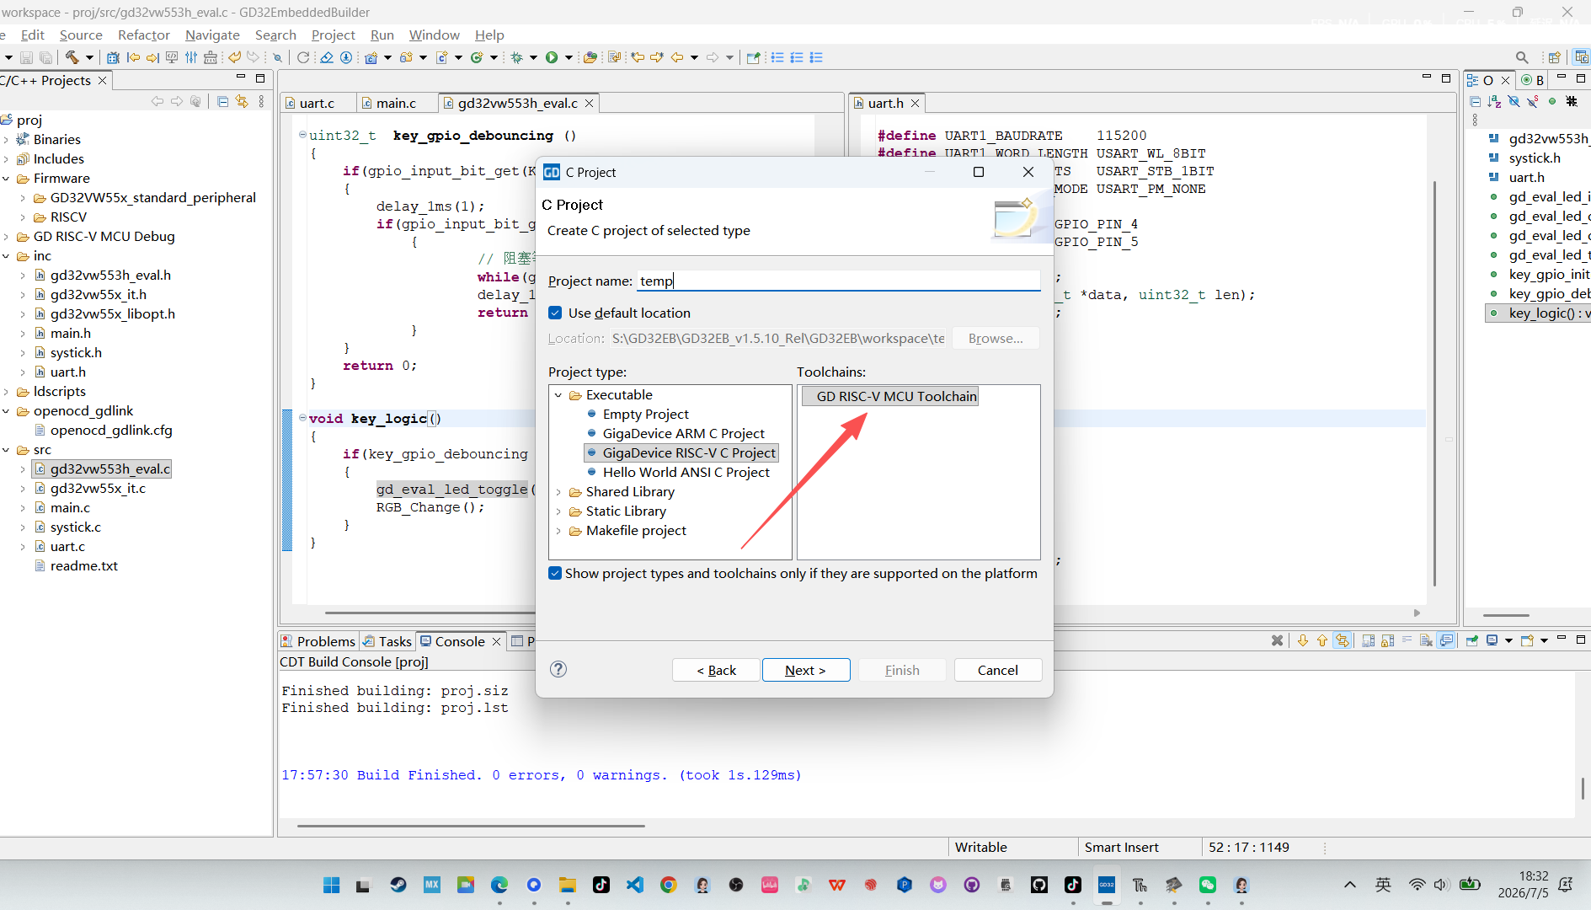Click Cancel in the C Project dialog
1591x910 pixels.
(997, 670)
